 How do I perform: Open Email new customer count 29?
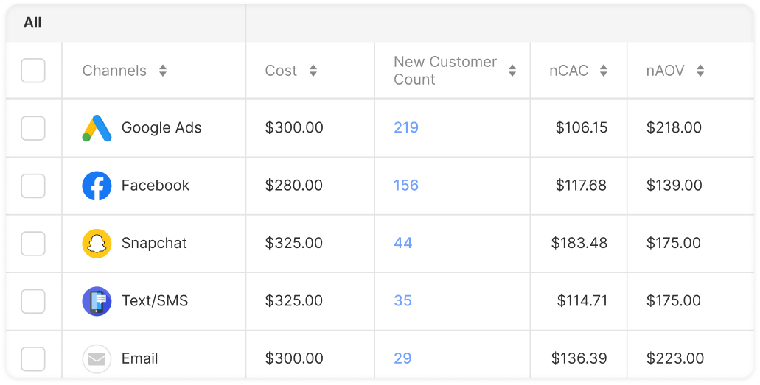402,358
